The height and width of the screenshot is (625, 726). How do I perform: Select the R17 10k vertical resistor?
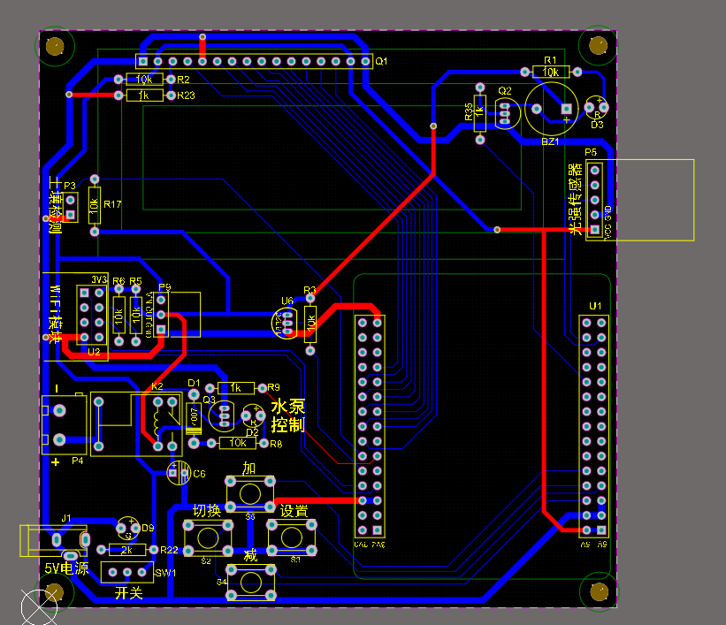coord(95,205)
